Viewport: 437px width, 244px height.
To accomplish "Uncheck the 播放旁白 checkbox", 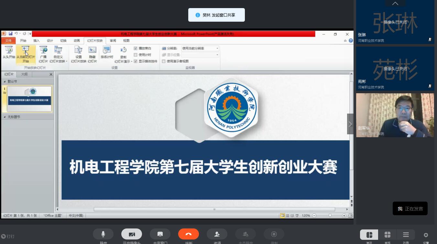I will (136, 49).
